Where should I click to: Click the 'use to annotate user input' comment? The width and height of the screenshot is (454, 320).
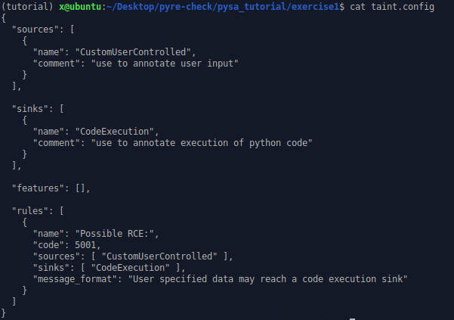click(x=165, y=64)
